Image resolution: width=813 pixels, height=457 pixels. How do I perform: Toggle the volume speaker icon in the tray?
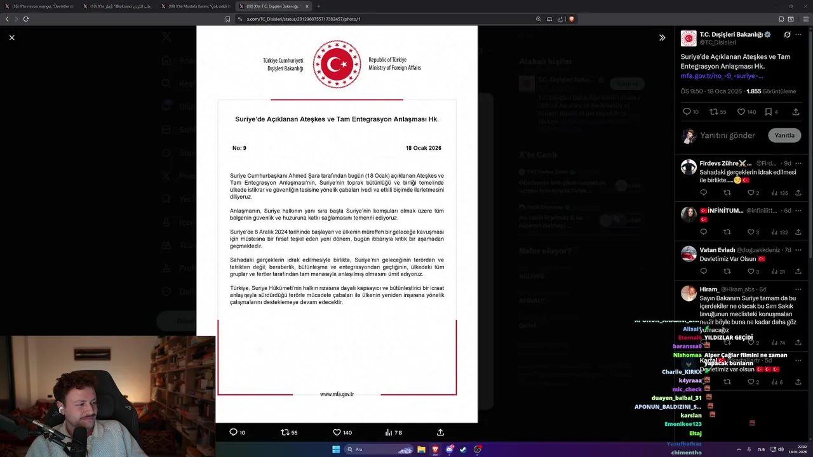click(781, 449)
